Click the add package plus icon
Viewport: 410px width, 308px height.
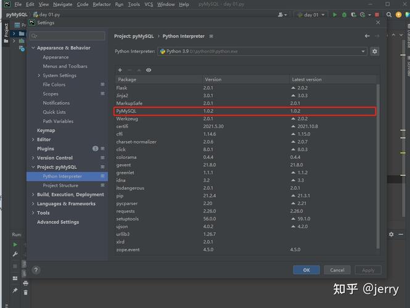click(120, 70)
